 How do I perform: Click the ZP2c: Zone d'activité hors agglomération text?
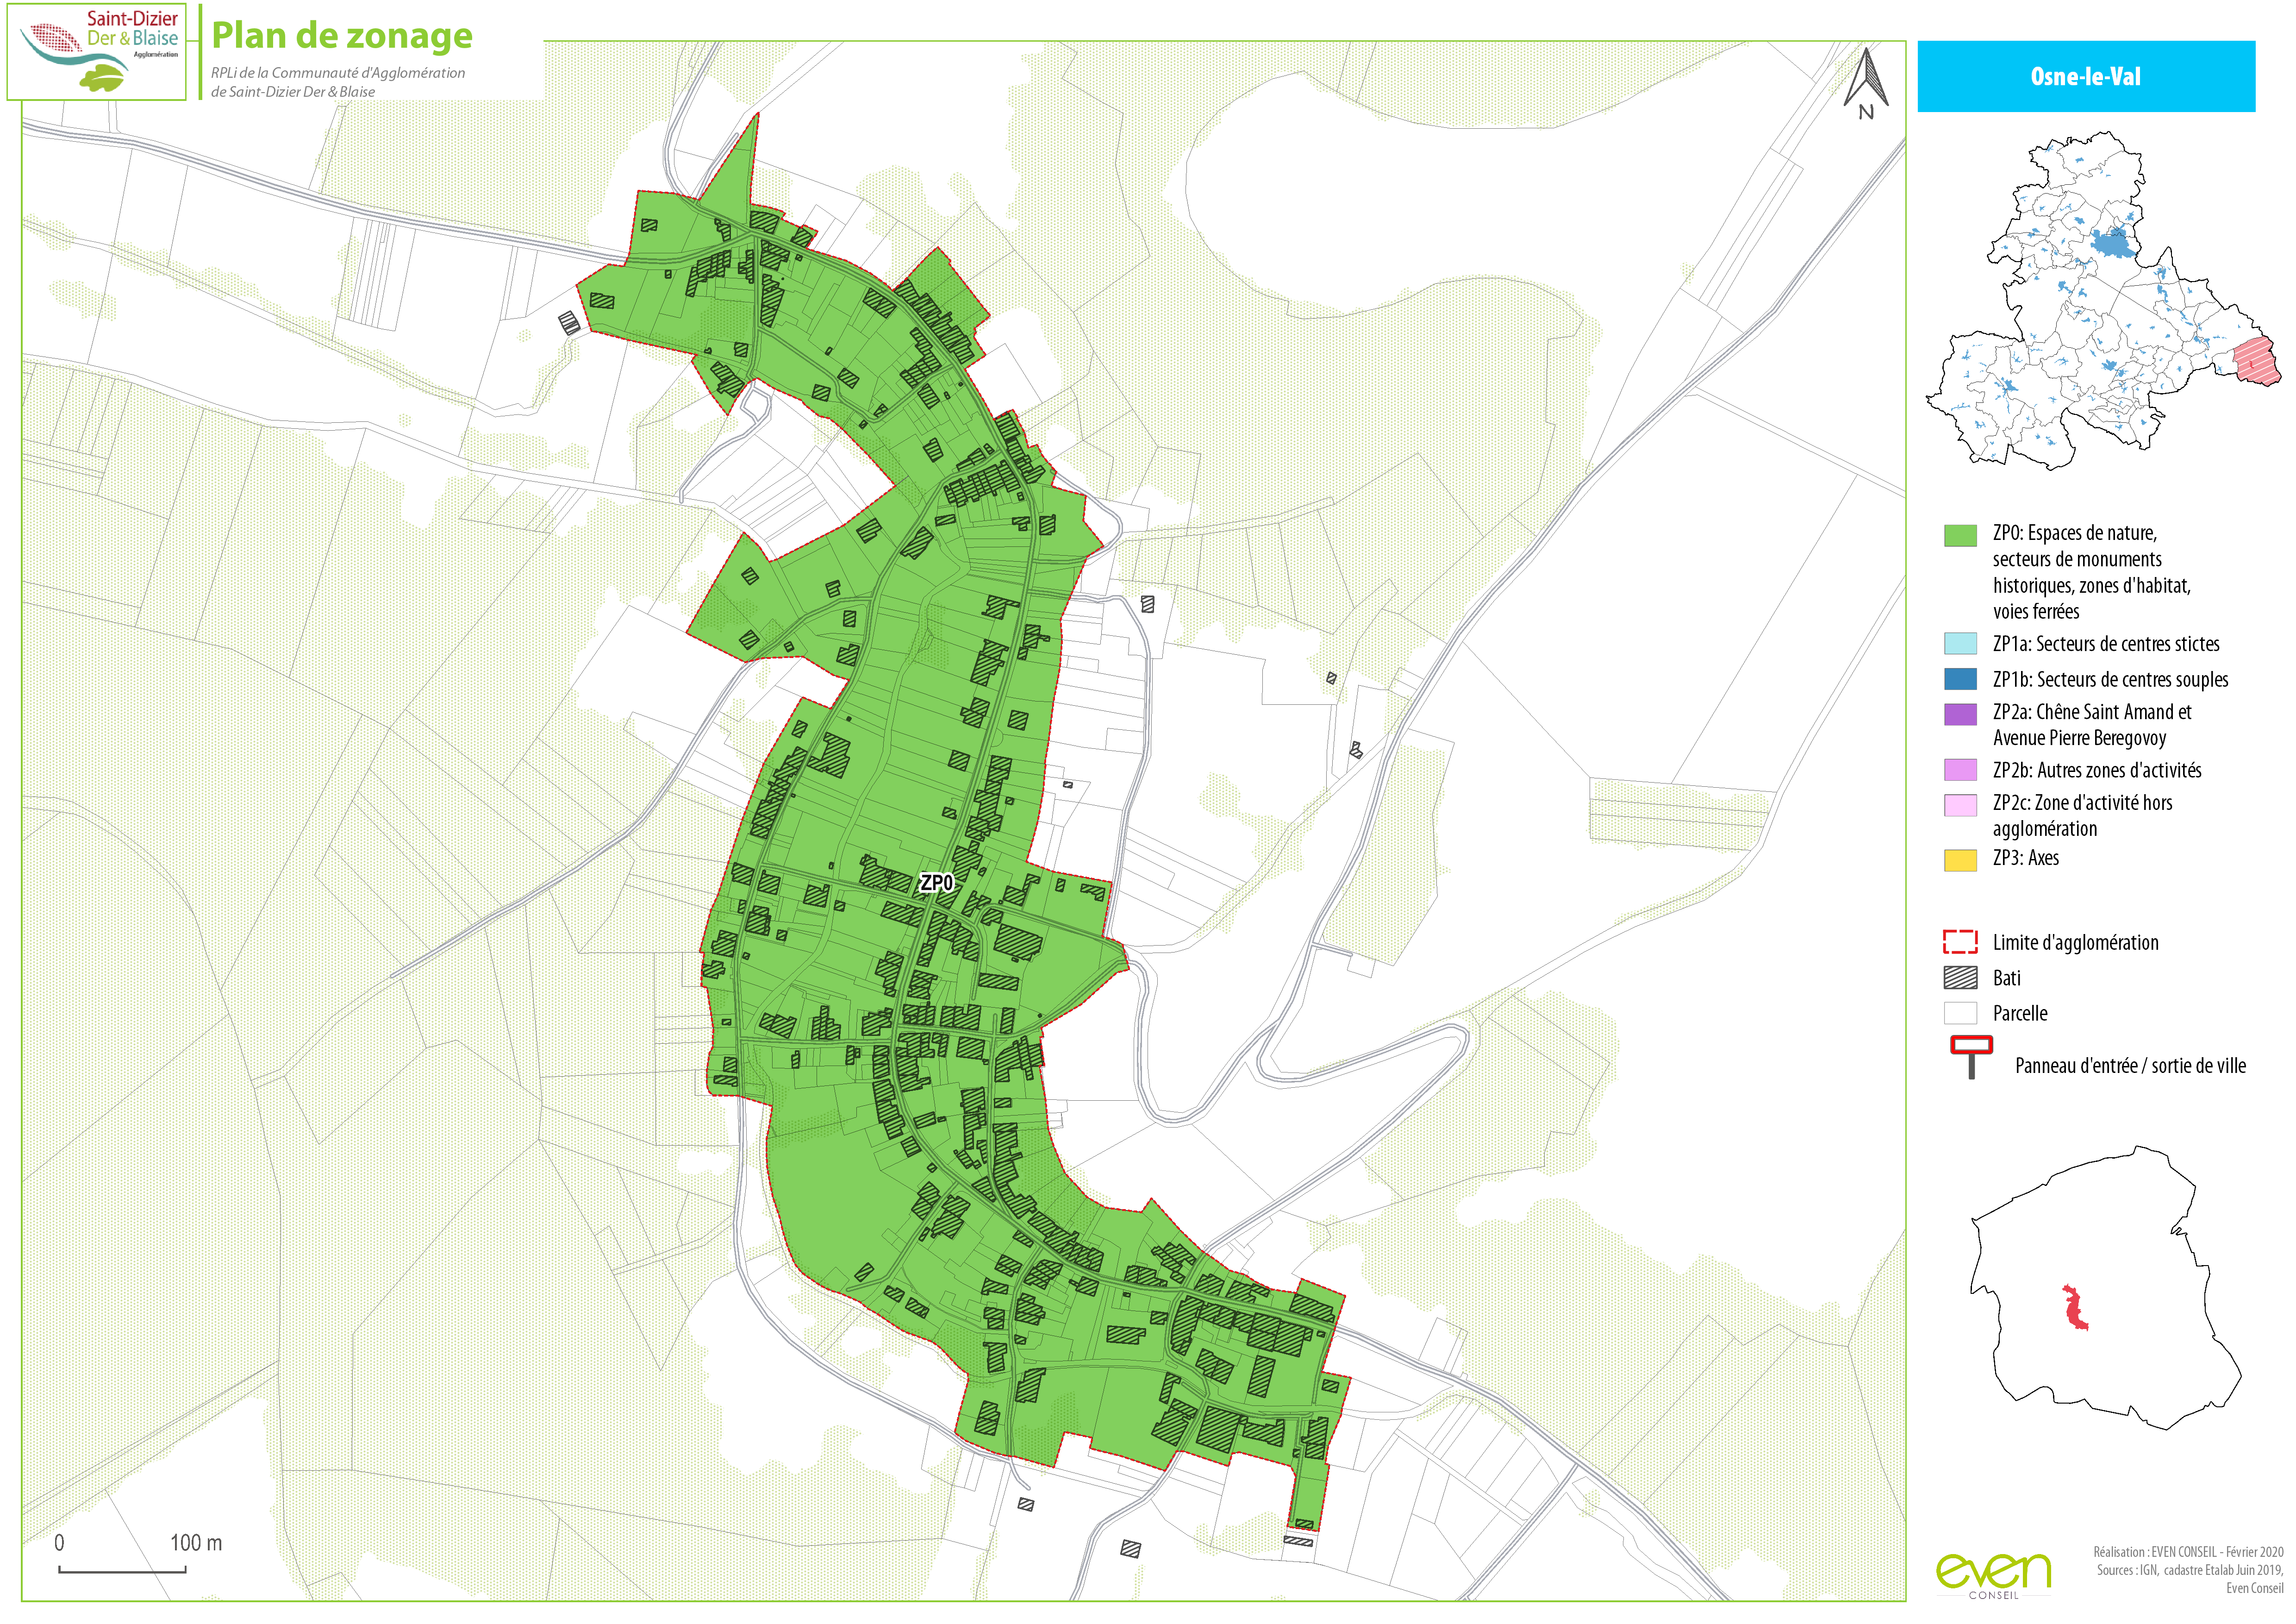(x=2082, y=815)
